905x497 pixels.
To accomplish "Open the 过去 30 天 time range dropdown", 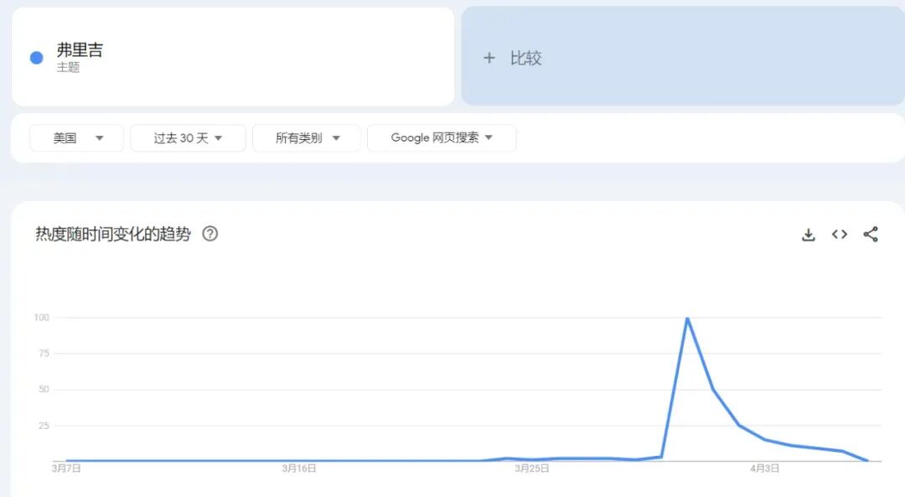I will point(189,138).
